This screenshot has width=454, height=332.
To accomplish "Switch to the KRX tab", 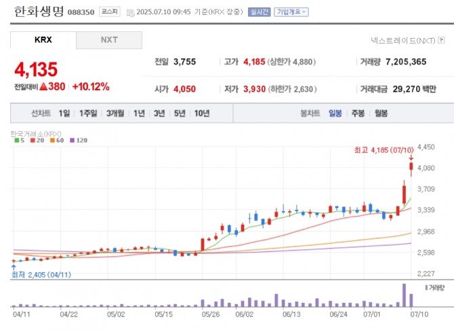I will [43, 40].
